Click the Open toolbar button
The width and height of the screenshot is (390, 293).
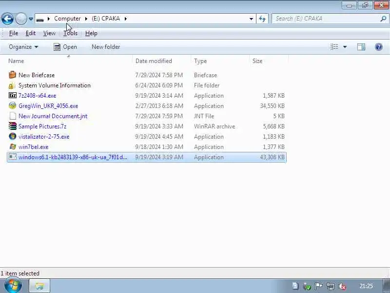coord(65,47)
